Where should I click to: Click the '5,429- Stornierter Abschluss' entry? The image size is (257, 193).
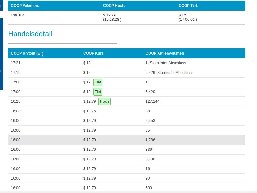(x=169, y=73)
